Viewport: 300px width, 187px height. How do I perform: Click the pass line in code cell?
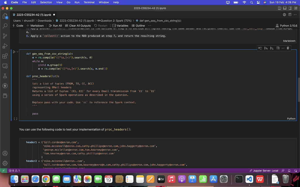tap(35, 114)
